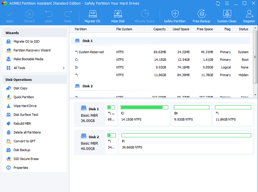Image resolution: width=258 pixels, height=192 pixels.
Task: Select the C: 14.15GB partition block
Action: [144, 115]
